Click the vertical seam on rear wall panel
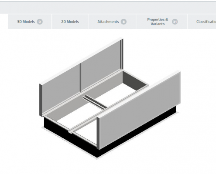The height and width of the screenshot is (174, 216). [80, 77]
